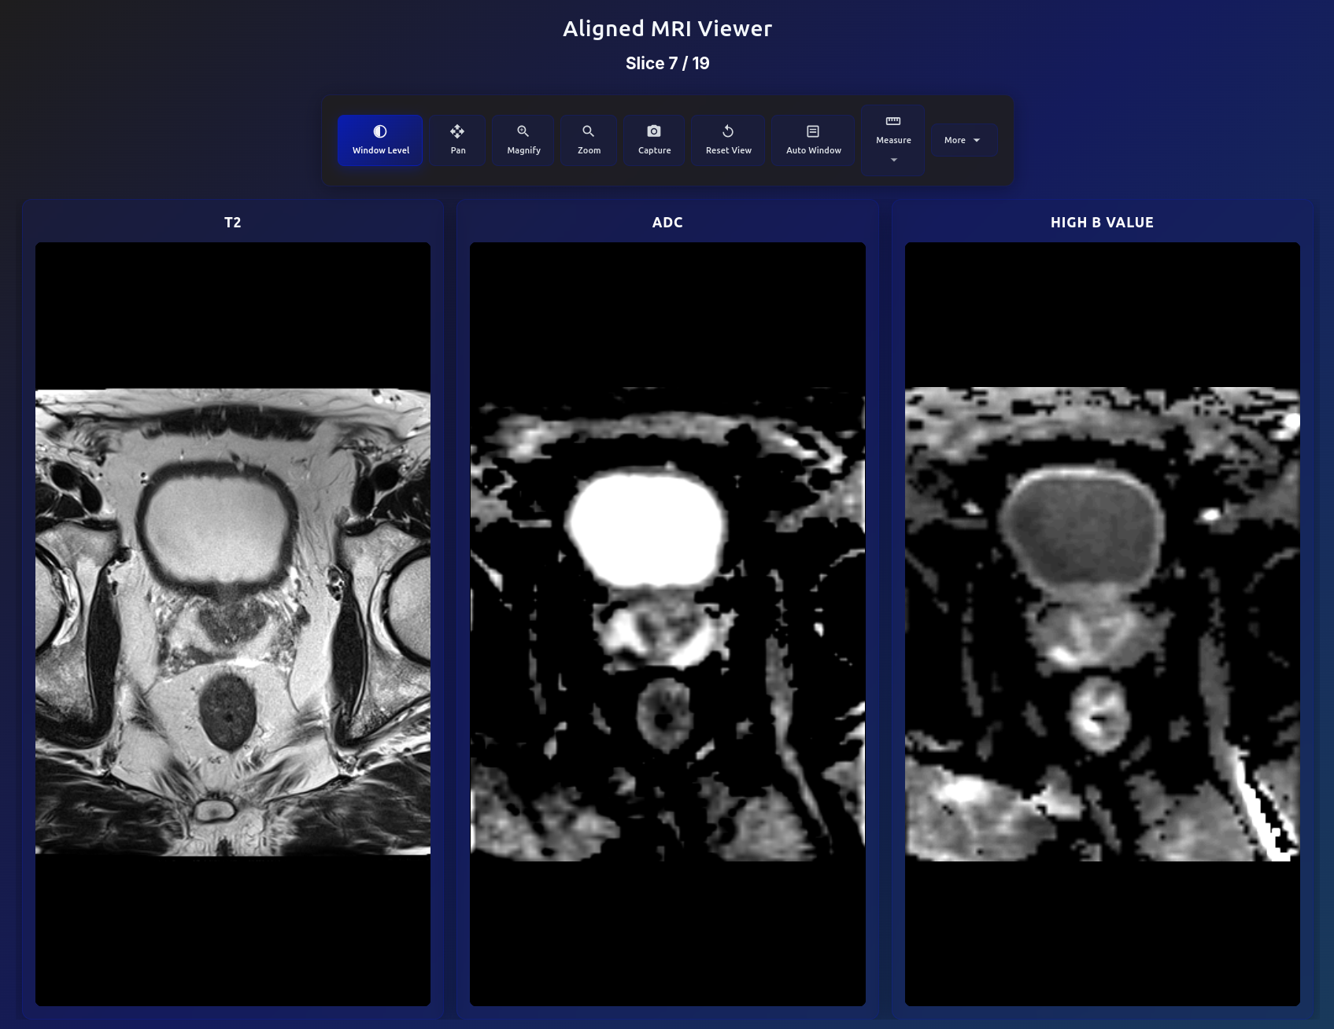Click the Capture camera icon
1334x1029 pixels.
click(x=653, y=131)
